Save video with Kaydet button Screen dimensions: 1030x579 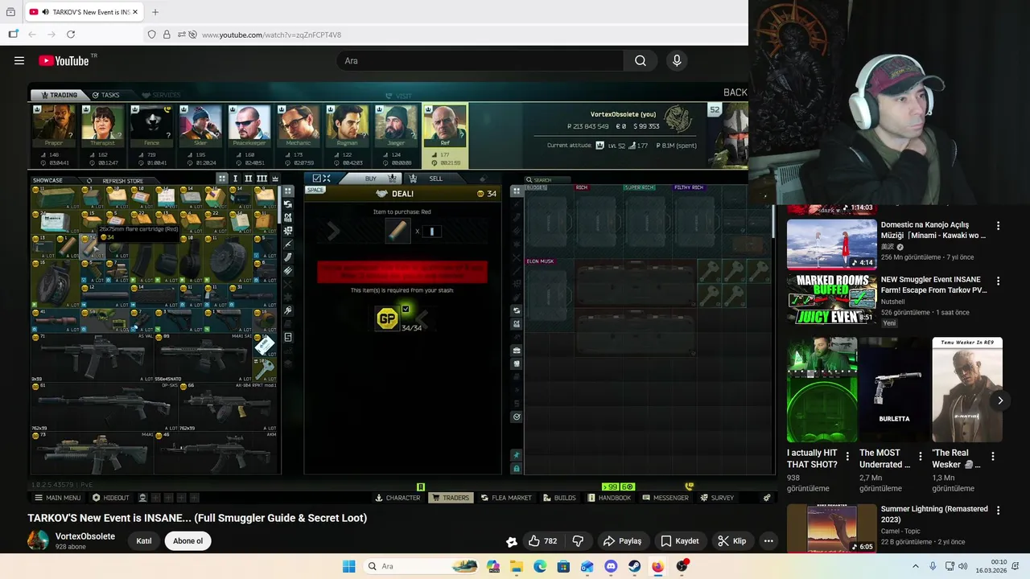click(x=680, y=541)
